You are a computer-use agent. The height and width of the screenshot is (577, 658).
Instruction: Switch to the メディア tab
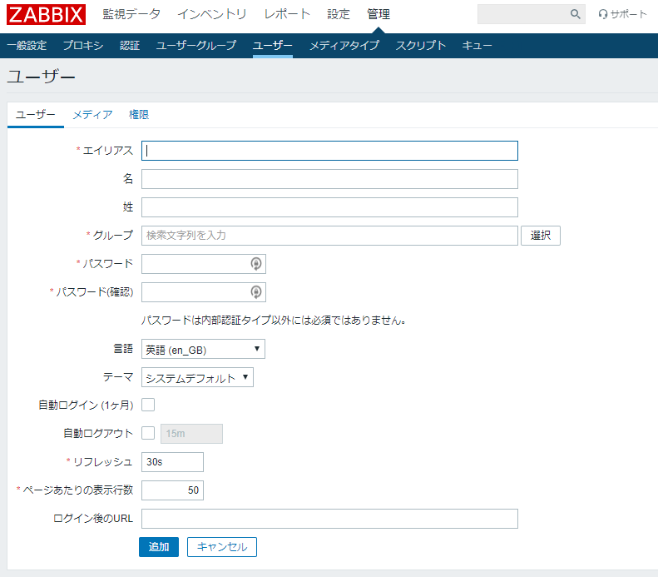(92, 115)
